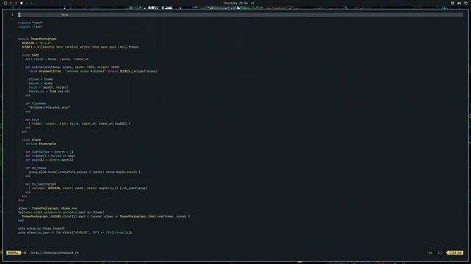Click the require "json" line
471x264 pixels.
30,23
